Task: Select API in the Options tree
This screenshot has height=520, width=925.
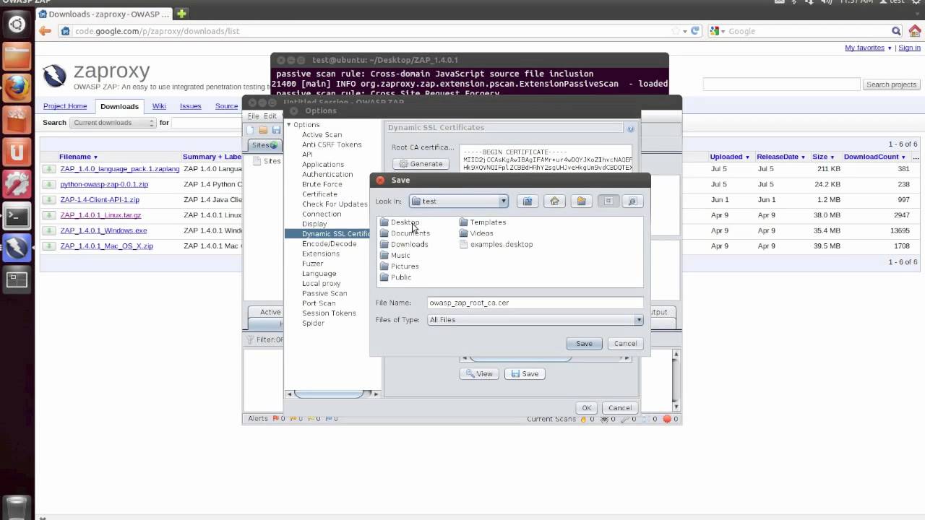Action: (x=307, y=155)
